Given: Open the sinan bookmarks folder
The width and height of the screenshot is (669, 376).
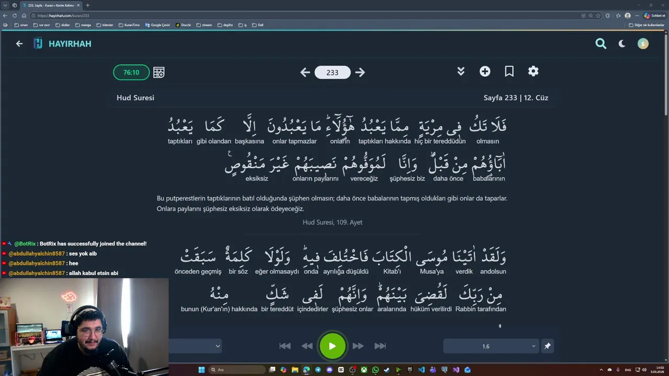Looking at the screenshot, I should (x=21, y=25).
